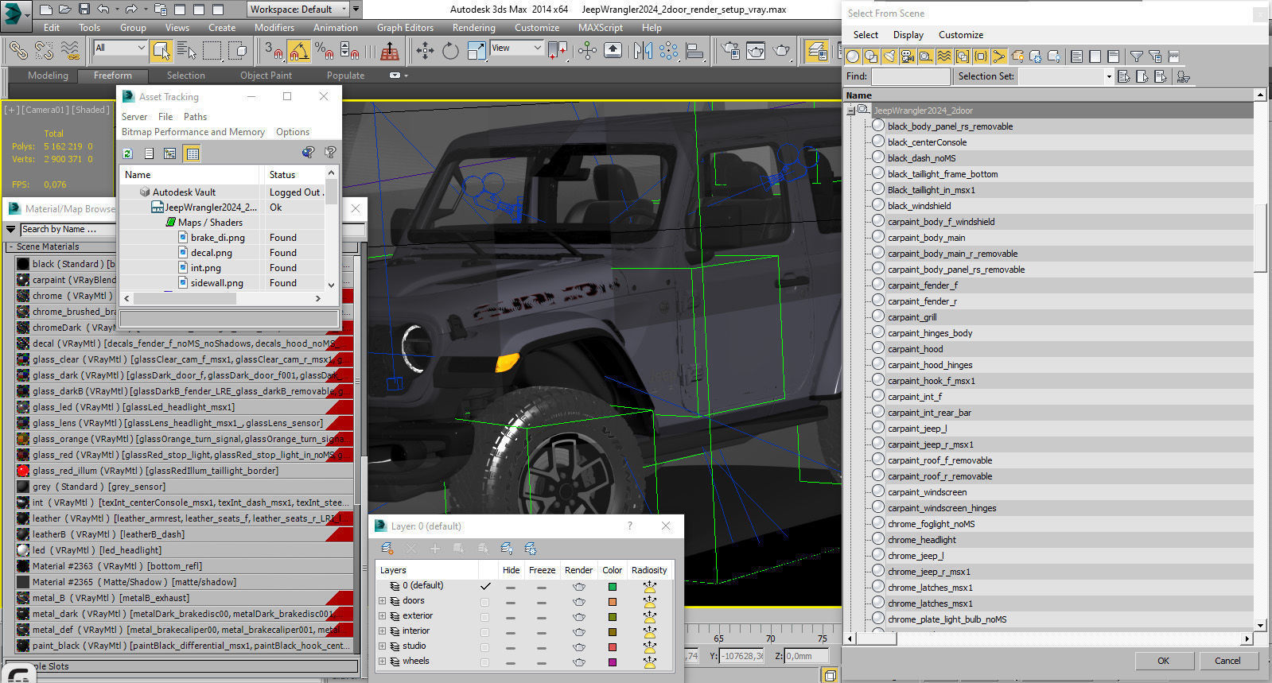Toggle Display Cameras filter in Select From Scene

click(x=908, y=56)
